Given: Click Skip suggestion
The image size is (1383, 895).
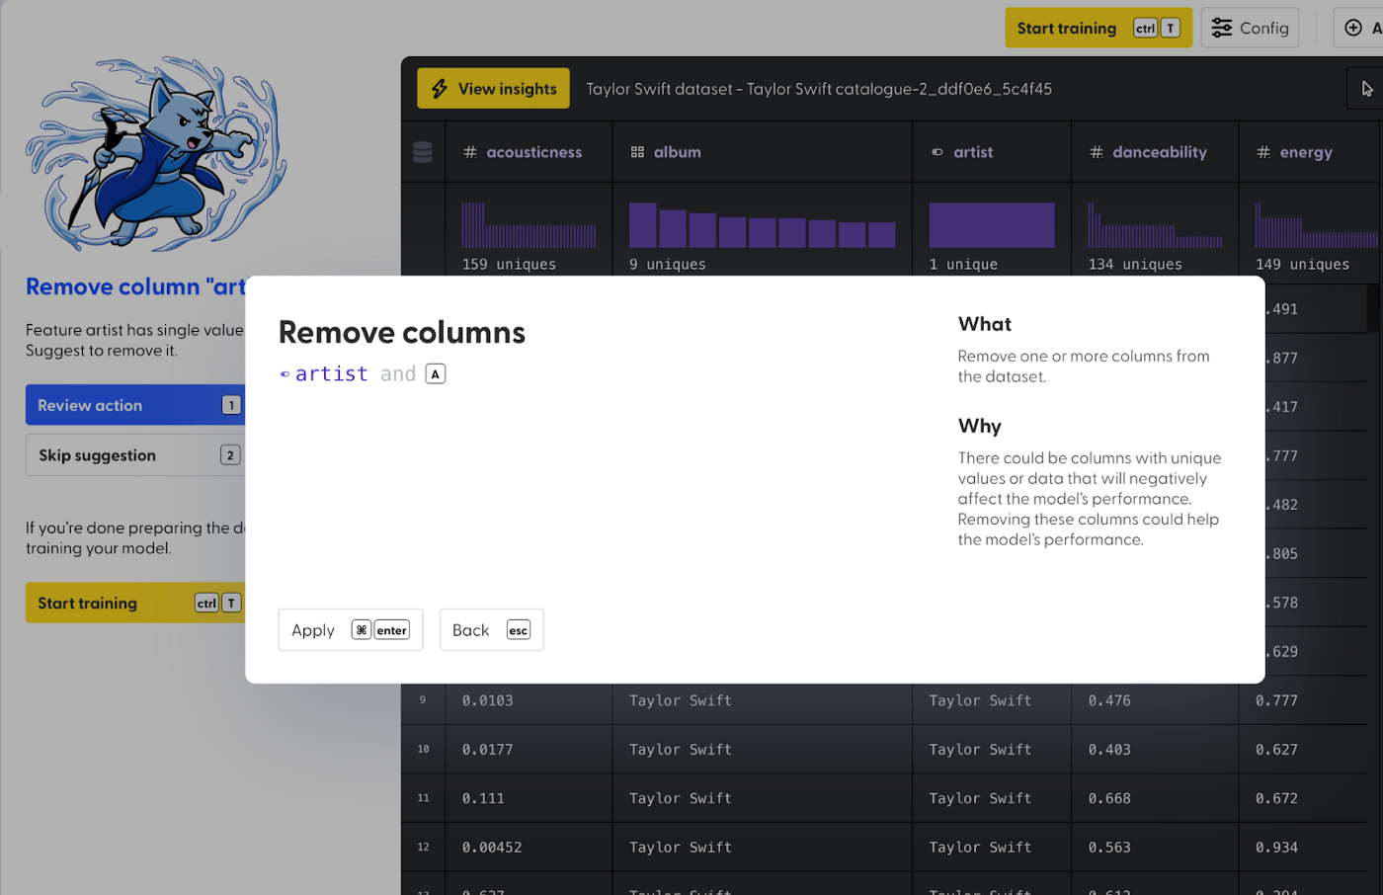Looking at the screenshot, I should [x=135, y=455].
